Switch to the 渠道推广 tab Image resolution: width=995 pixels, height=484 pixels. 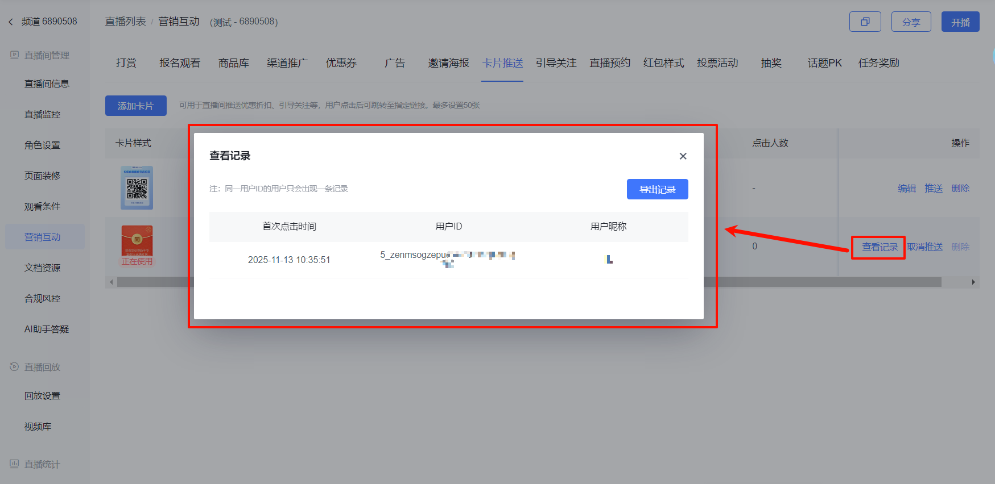click(x=287, y=63)
